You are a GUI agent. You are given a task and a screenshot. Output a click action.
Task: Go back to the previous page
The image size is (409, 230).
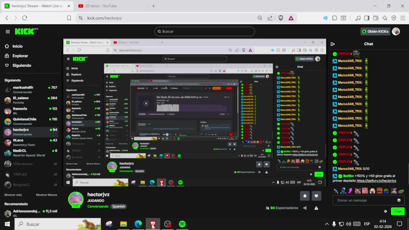[x=7, y=18]
